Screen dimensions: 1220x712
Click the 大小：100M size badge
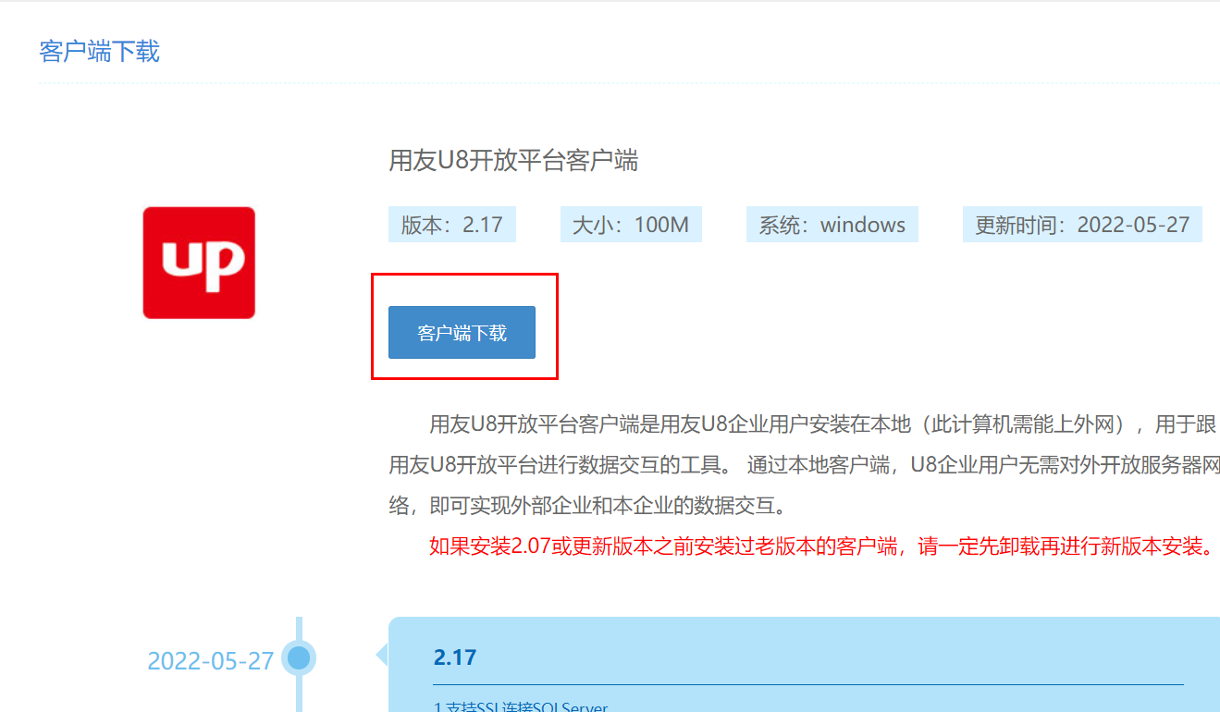(631, 225)
